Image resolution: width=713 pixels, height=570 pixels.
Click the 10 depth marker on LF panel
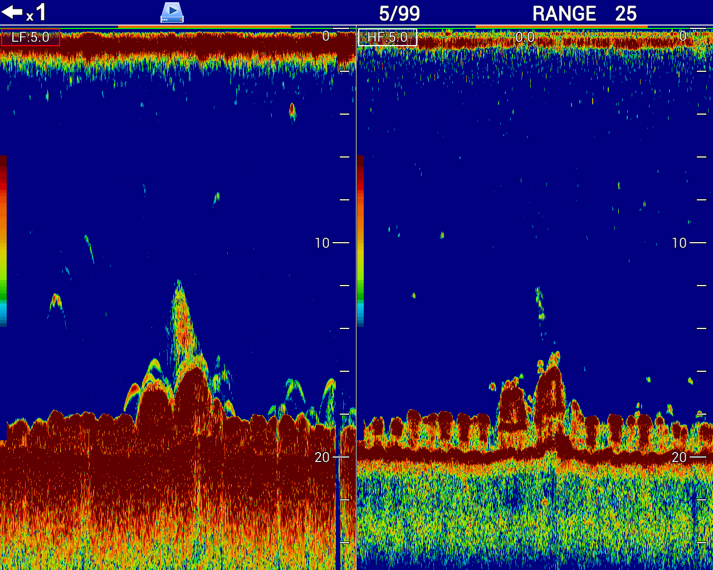point(323,243)
